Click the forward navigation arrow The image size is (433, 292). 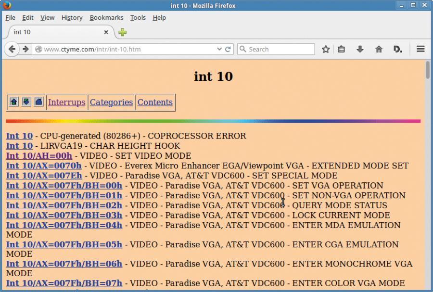25,49
